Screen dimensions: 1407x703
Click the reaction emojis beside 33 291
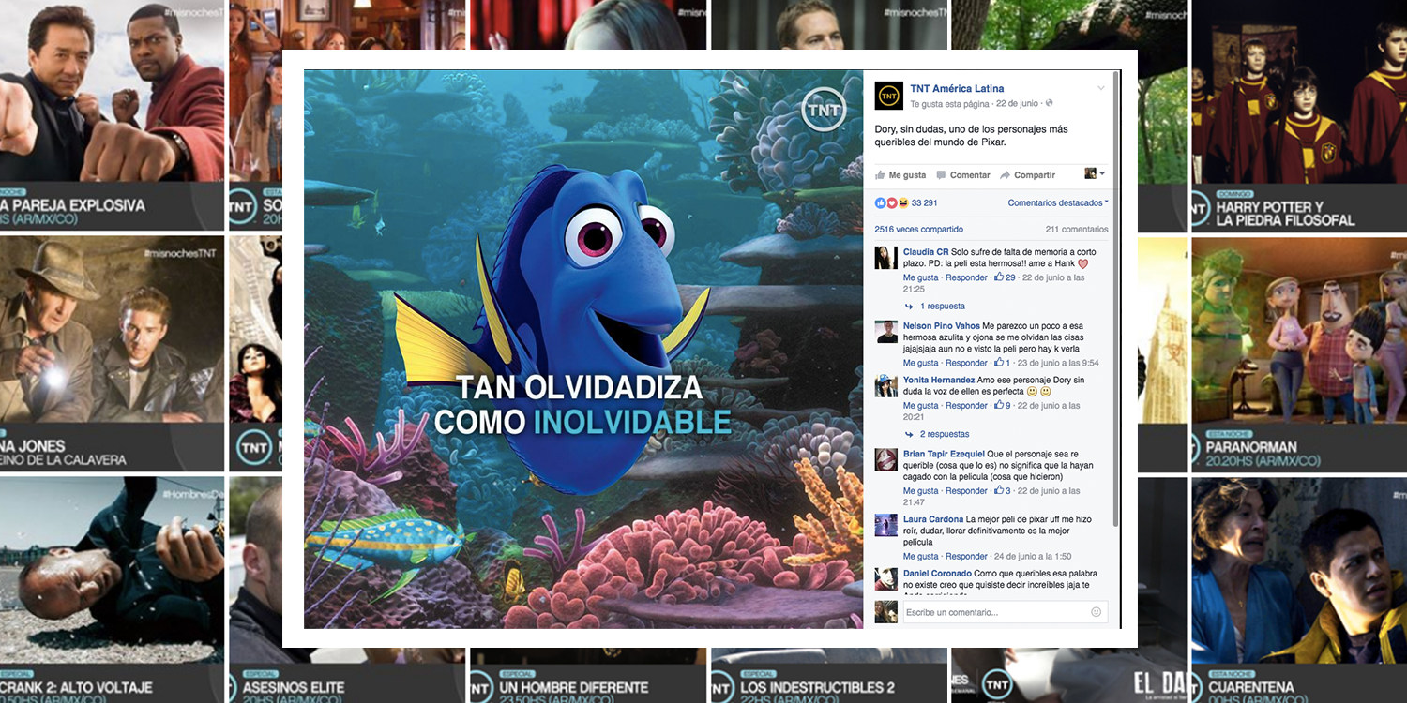coord(891,202)
